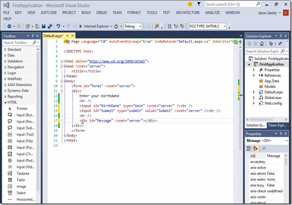Expand the Standard toolbox group

coord(5,50)
